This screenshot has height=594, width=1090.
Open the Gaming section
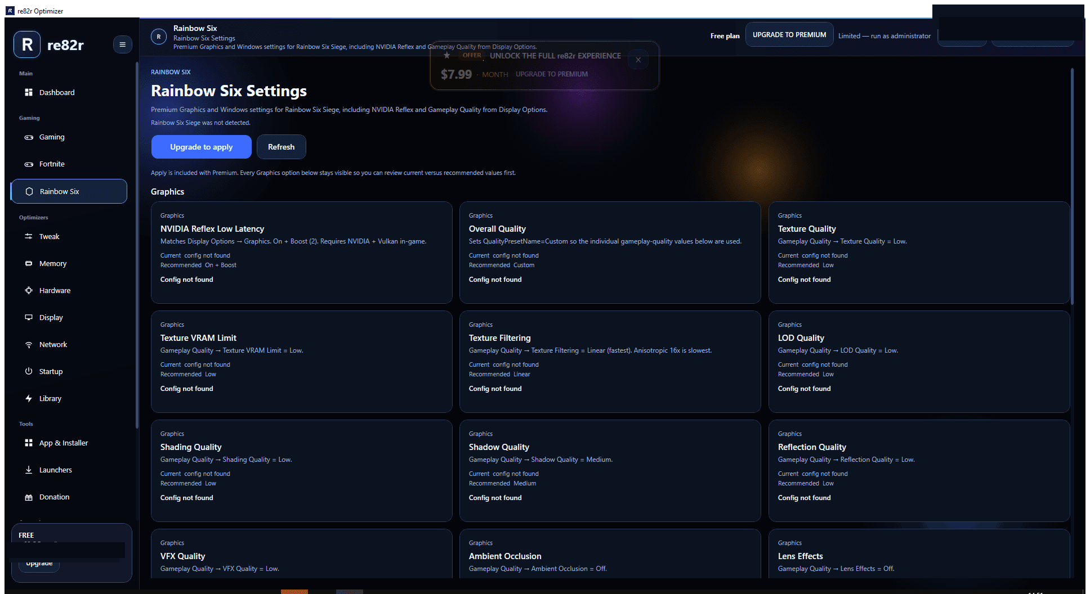(x=69, y=137)
